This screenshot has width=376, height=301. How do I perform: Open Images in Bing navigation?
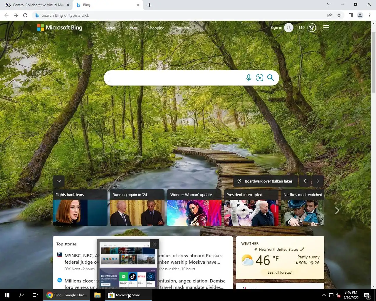click(x=110, y=28)
